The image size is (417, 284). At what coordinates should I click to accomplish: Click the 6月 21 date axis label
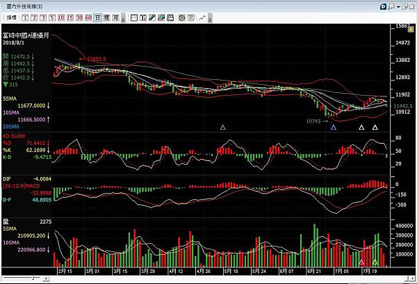(x=314, y=272)
